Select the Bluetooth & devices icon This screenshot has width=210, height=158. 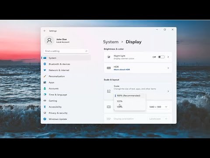(45, 64)
